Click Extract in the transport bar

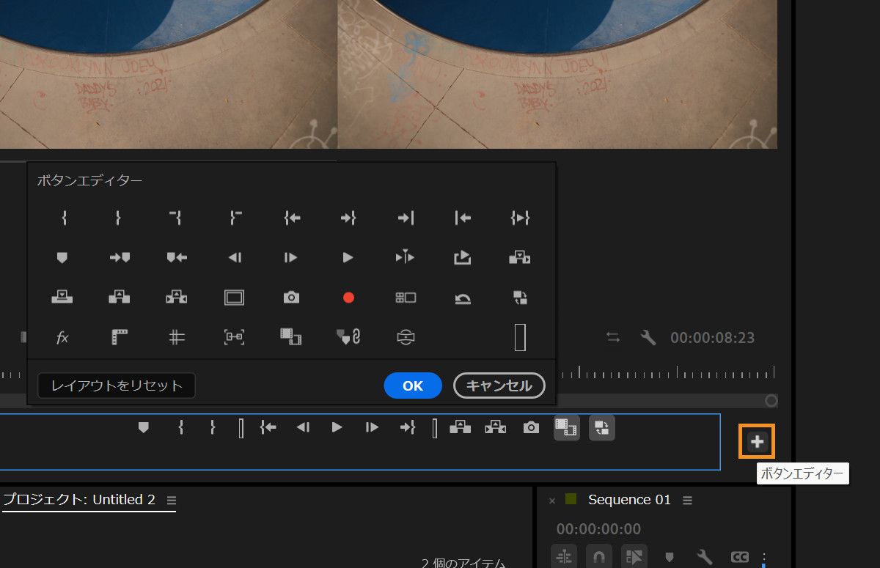[x=495, y=427]
